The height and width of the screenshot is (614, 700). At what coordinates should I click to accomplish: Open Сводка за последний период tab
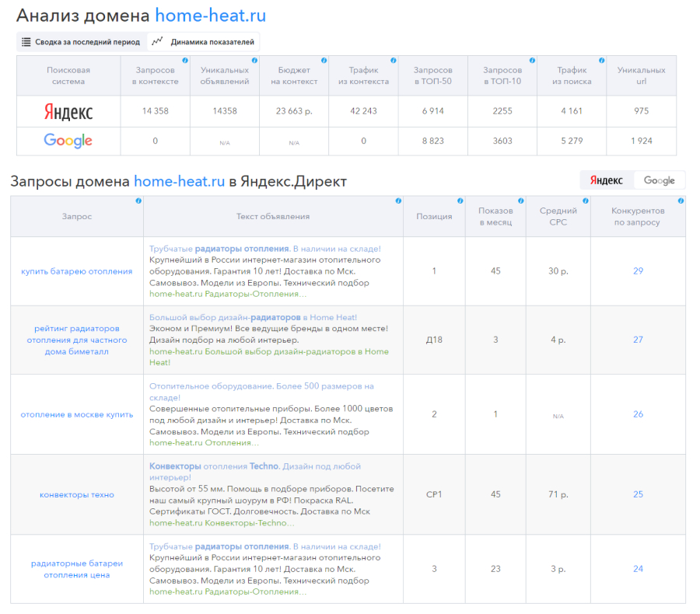pos(81,42)
